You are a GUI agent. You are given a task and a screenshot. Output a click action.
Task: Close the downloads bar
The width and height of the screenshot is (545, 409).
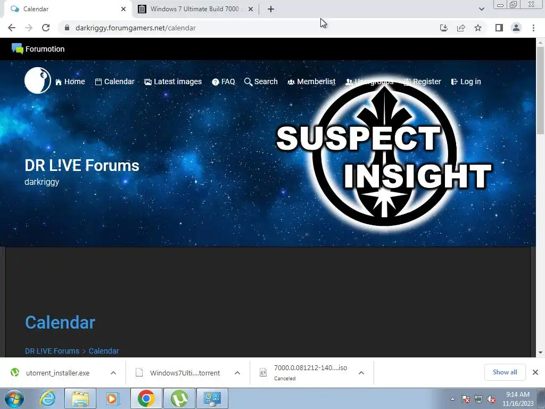pos(535,372)
